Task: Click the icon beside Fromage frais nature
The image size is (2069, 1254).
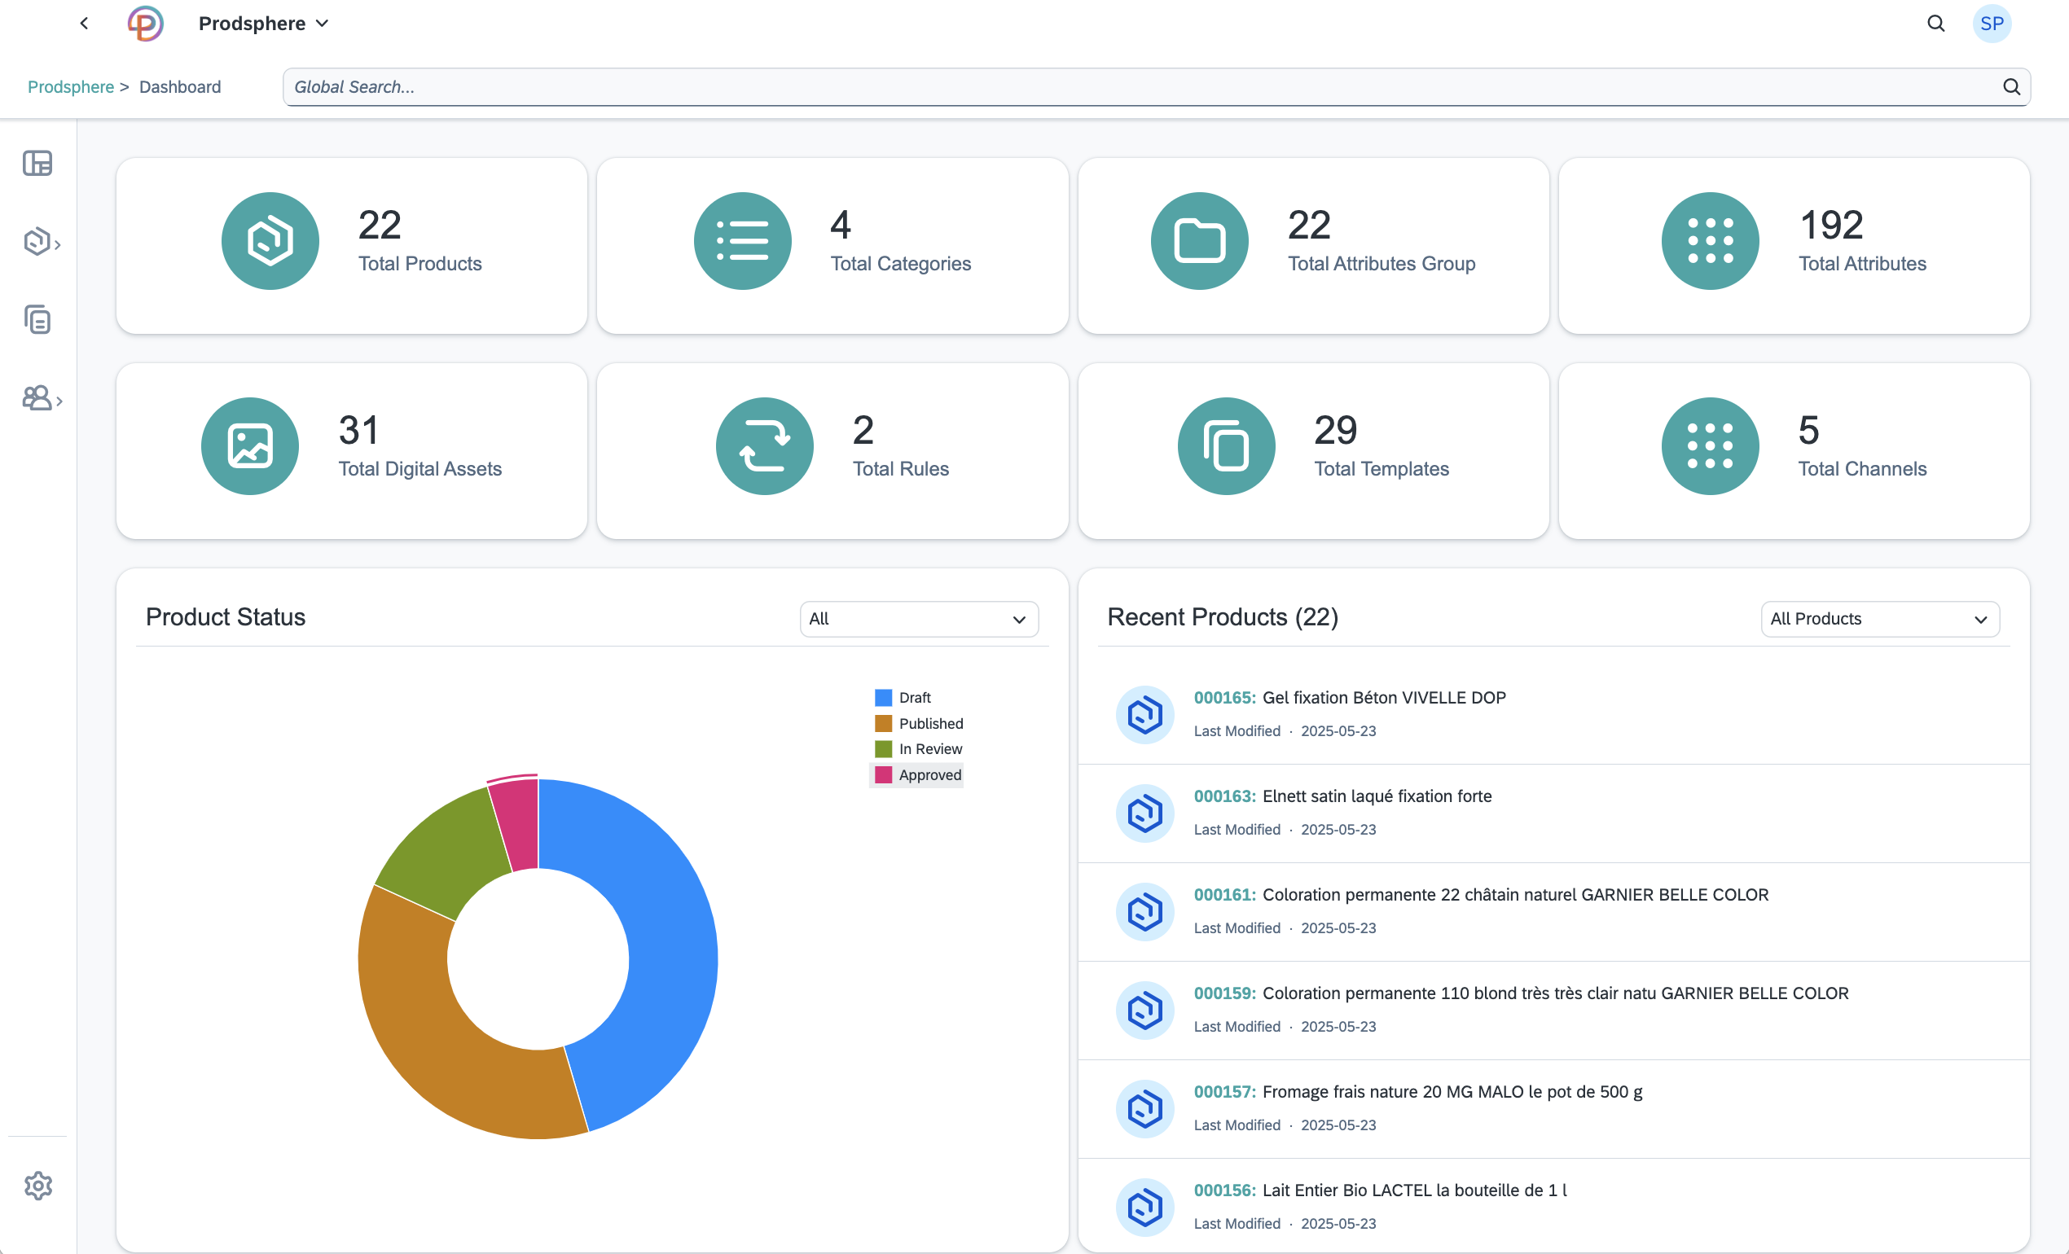Action: pos(1144,1109)
